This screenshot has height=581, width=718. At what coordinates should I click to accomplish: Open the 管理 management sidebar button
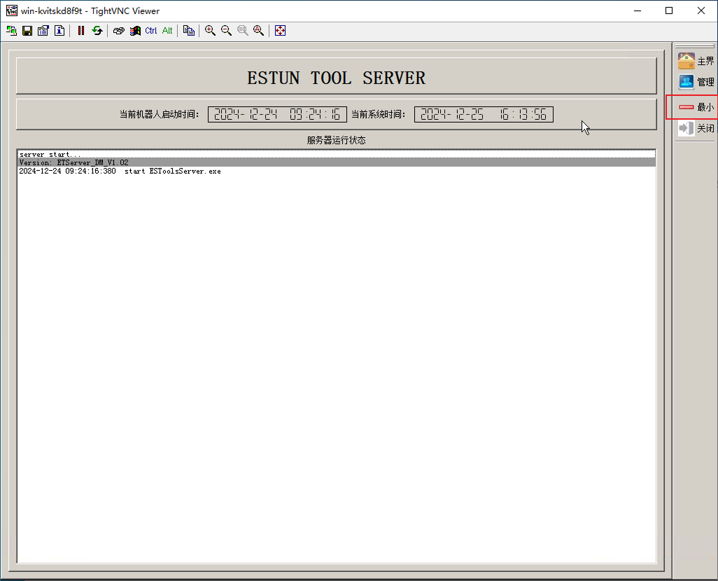pyautogui.click(x=696, y=82)
